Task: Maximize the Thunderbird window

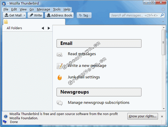Action: (153, 2)
